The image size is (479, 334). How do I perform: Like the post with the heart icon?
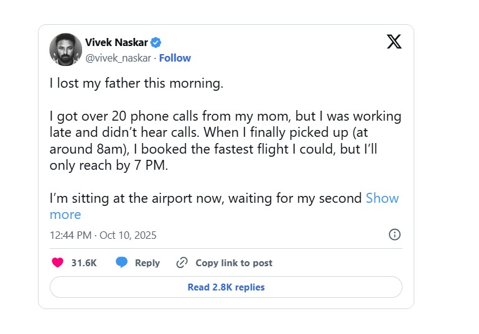click(58, 262)
